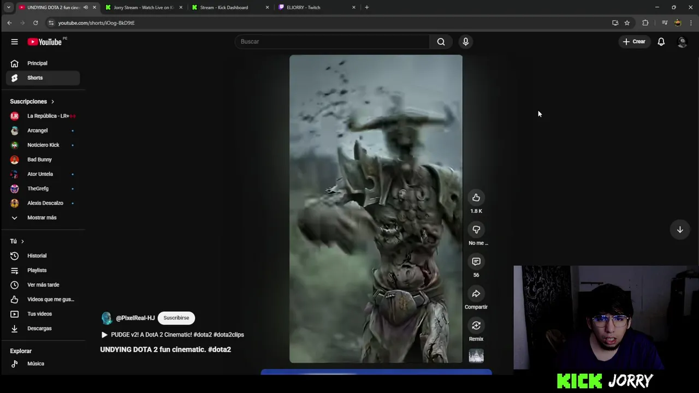Open Descargas in sidebar
Viewport: 699px width, 393px height.
pos(43,329)
